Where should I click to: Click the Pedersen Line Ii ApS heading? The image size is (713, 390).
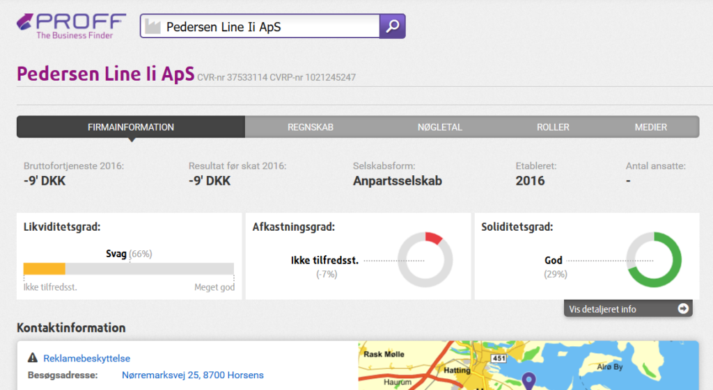(x=106, y=74)
